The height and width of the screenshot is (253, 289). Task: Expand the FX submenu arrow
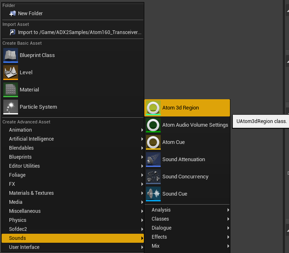(142, 184)
